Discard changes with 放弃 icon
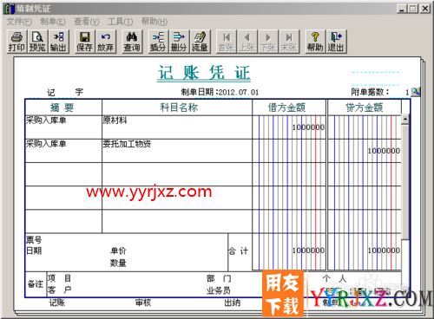The image size is (434, 319). click(x=105, y=42)
